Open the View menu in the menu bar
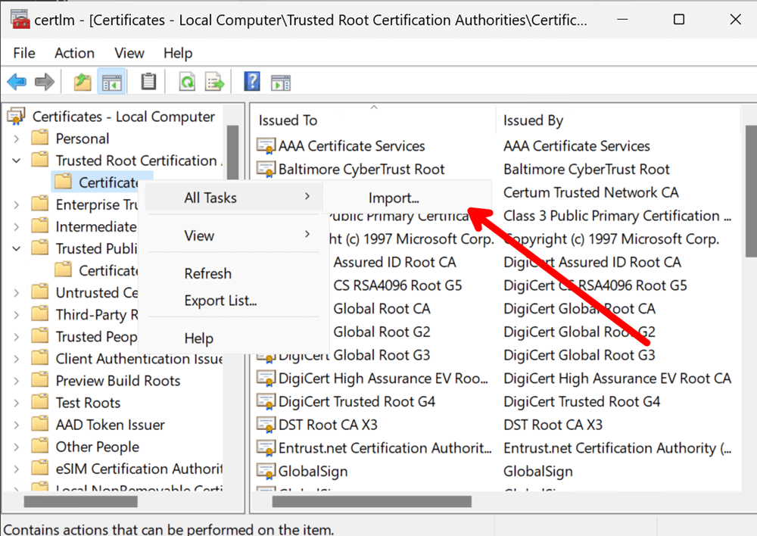 [x=129, y=53]
